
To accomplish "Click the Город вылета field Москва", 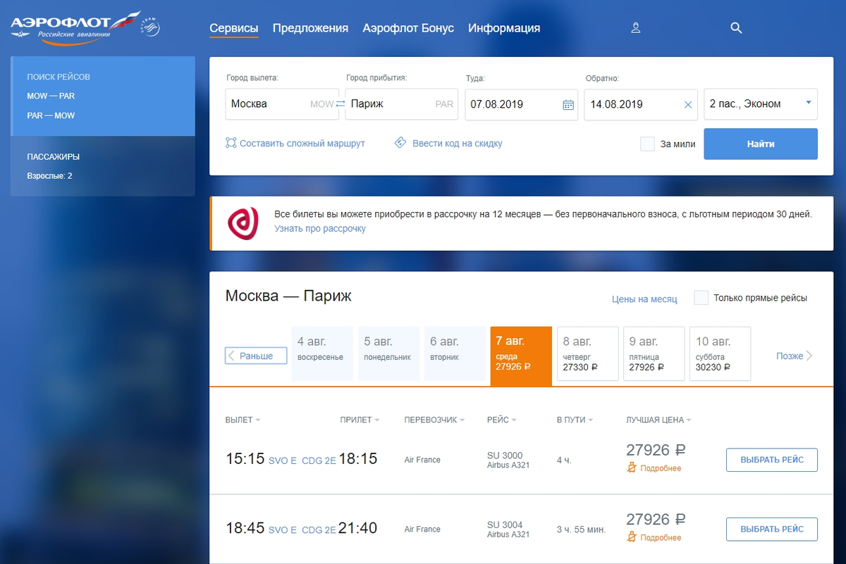I will [282, 104].
